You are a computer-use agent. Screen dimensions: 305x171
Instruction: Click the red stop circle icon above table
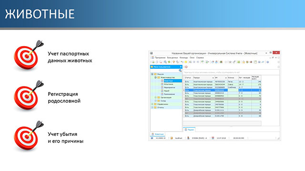tap(186, 67)
